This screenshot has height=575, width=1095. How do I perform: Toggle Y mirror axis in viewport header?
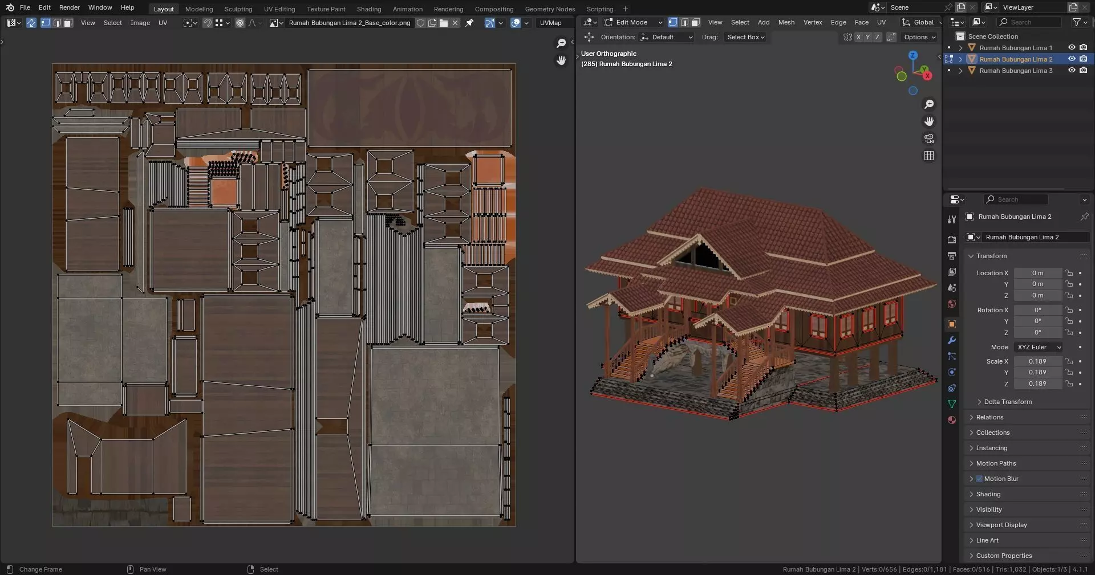(x=867, y=37)
